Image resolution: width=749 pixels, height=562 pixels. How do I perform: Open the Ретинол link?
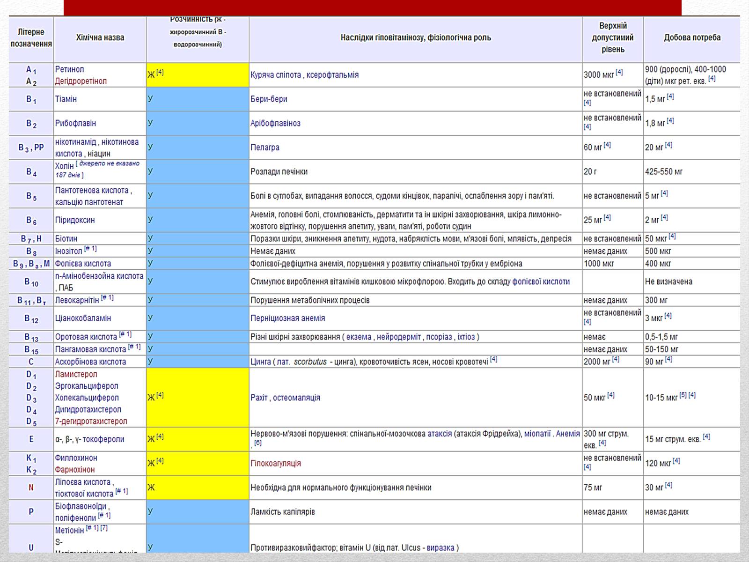pos(69,69)
